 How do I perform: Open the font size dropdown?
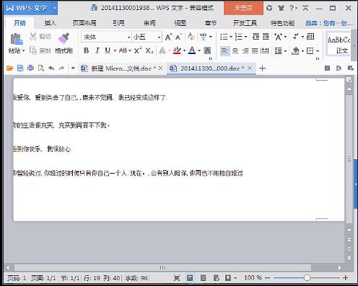(x=159, y=37)
